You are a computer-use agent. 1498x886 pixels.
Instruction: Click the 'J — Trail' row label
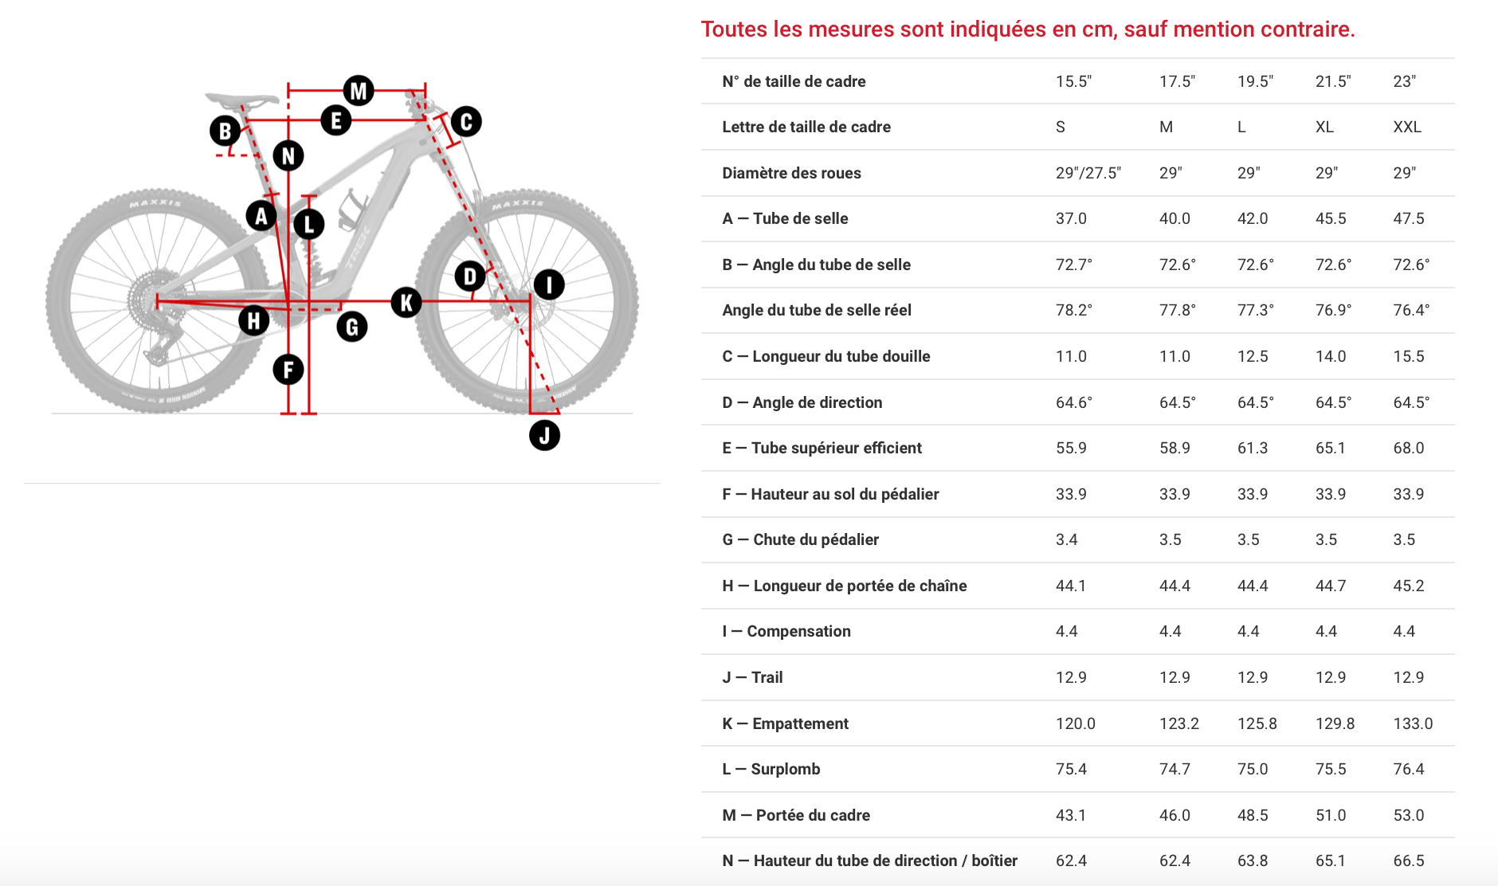coord(752,677)
